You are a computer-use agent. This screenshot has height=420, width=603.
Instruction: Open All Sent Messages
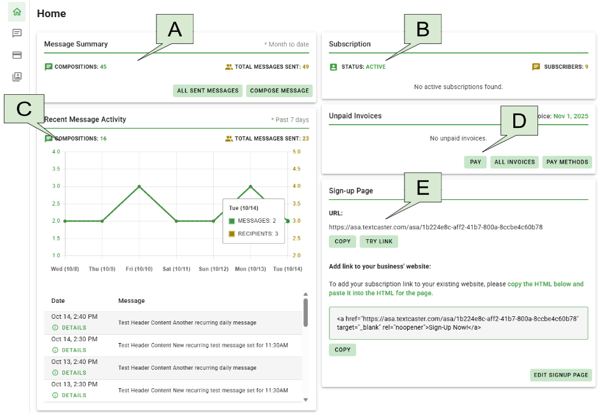coord(207,91)
